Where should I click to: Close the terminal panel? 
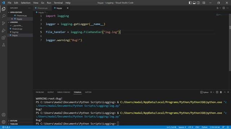[228, 92]
